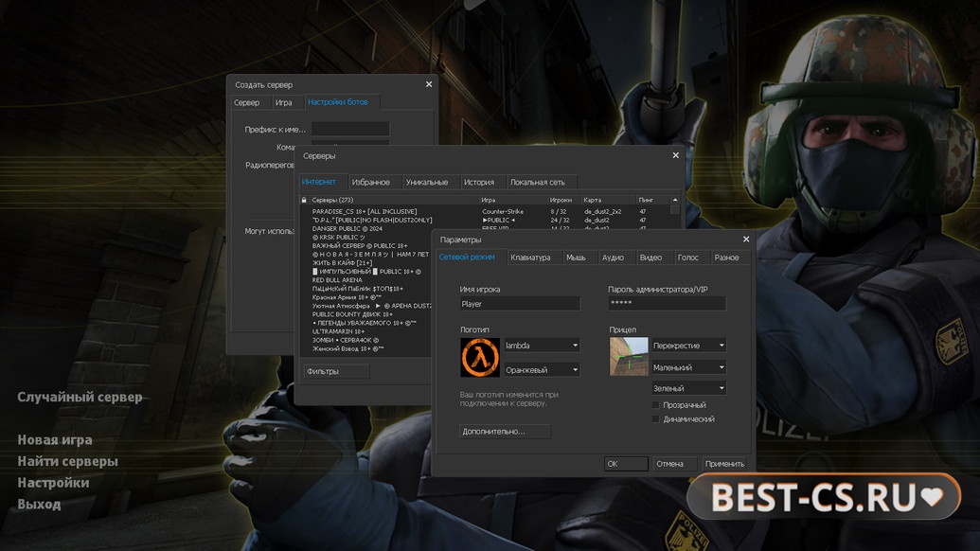Toggle the Прозрачный crosshair checkbox
The width and height of the screenshot is (980, 551).
(655, 405)
